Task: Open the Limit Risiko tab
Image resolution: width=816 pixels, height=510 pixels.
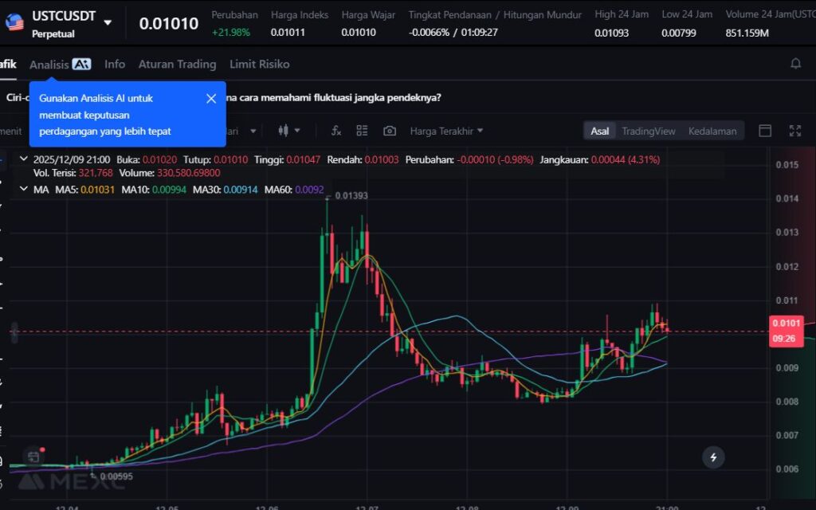Action: pyautogui.click(x=259, y=64)
